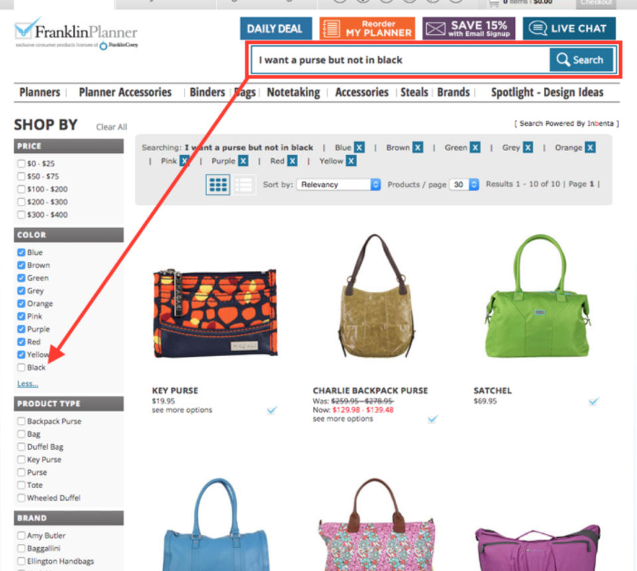
Task: Open the Products per page dropdown
Action: (x=464, y=185)
